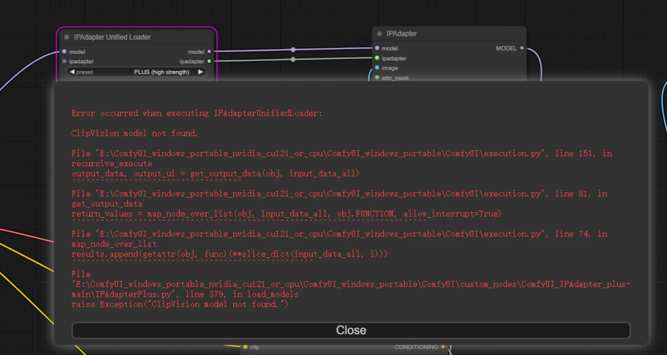
Task: Select next preset with right arrow
Action: point(200,72)
